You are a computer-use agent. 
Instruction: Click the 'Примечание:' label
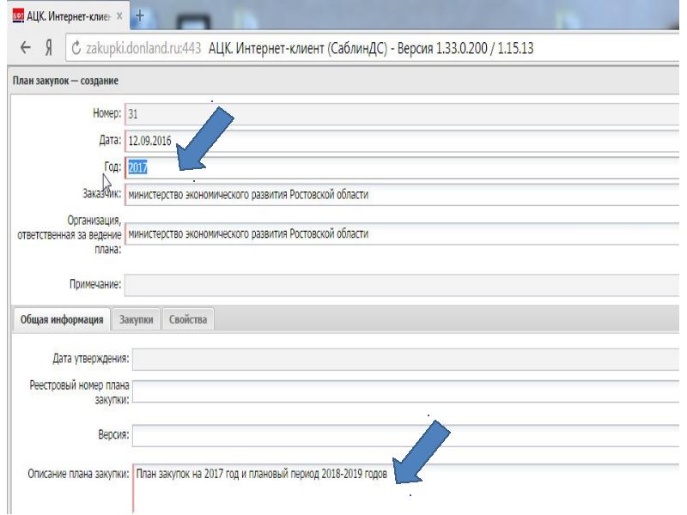pos(95,284)
